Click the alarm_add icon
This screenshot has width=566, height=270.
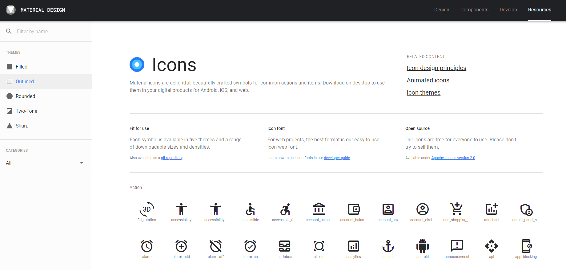click(181, 246)
